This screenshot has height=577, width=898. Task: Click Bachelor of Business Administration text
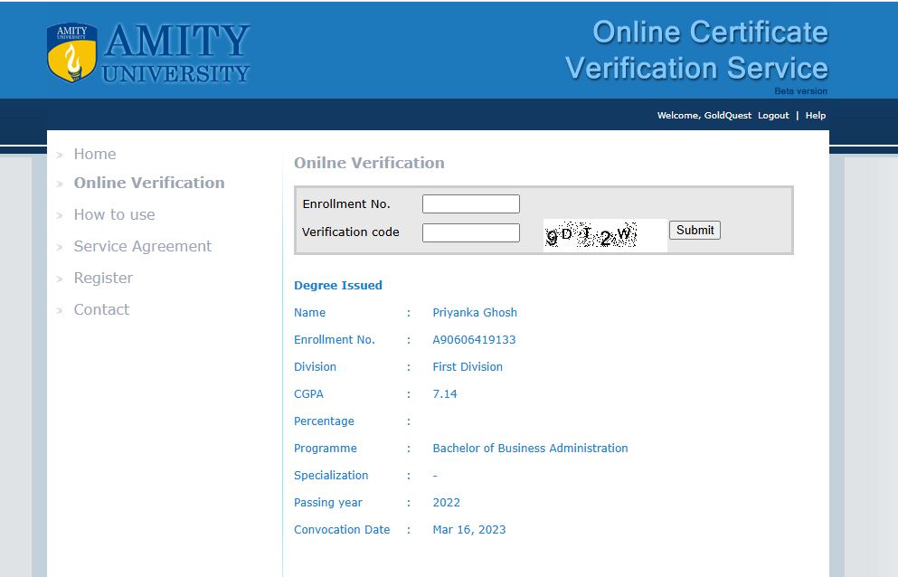pyautogui.click(x=530, y=449)
